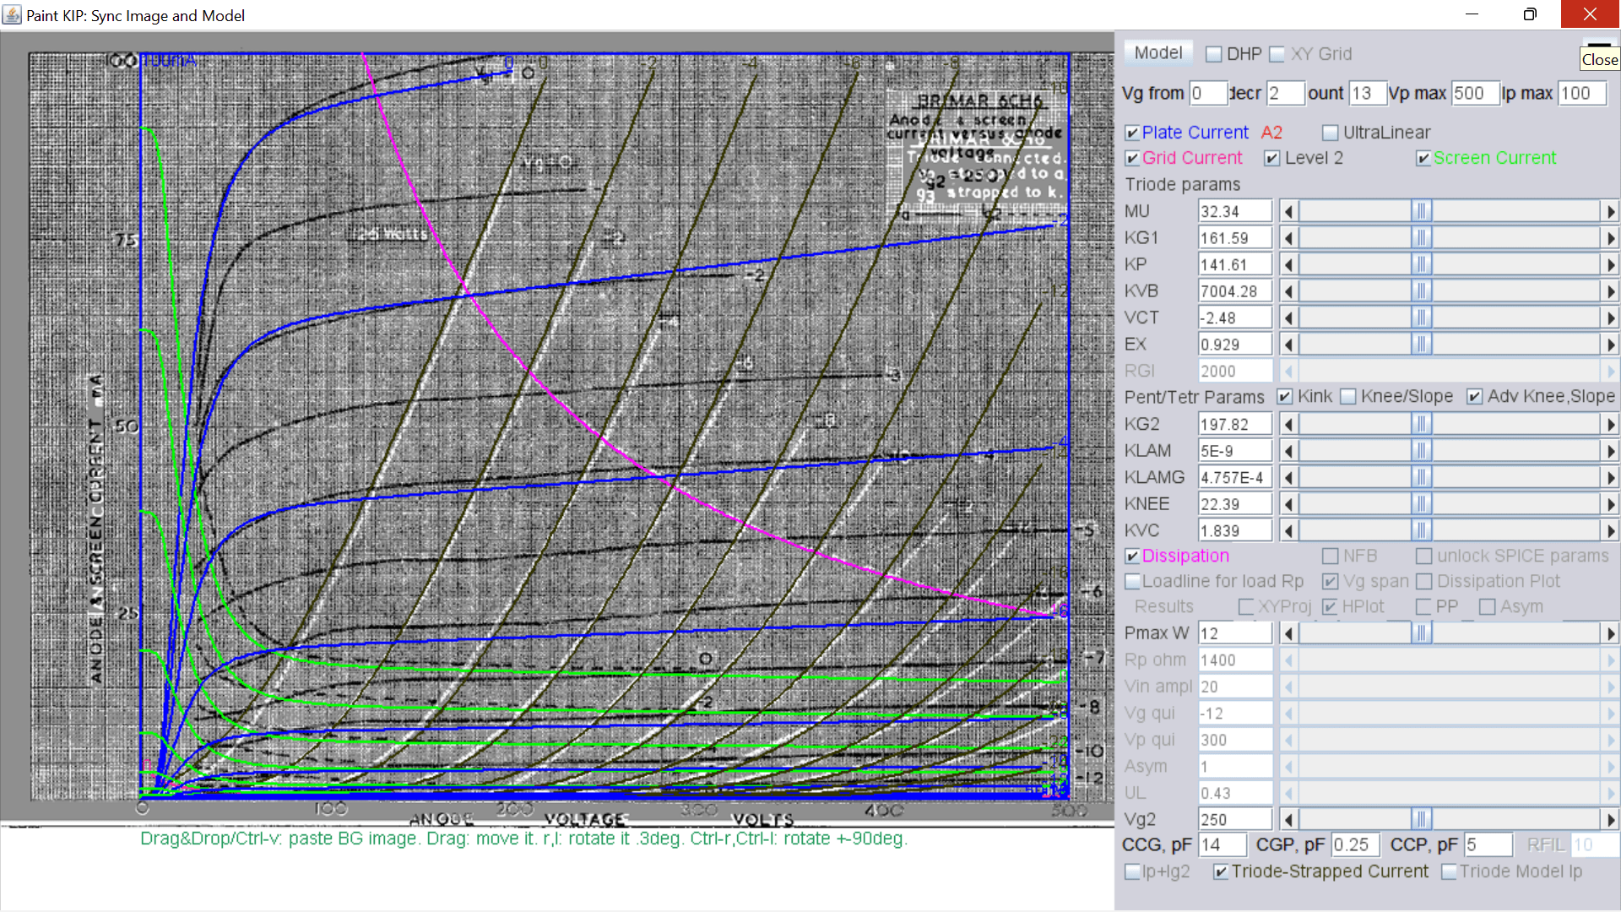Image resolution: width=1621 pixels, height=912 pixels.
Task: Click the EX slider left arrow
Action: tap(1288, 345)
